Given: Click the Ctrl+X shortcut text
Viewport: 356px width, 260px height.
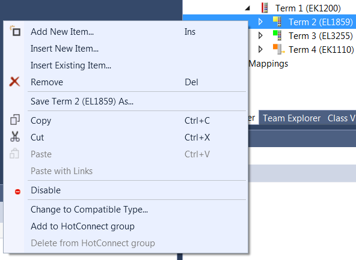Looking at the screenshot, I should click(197, 138).
